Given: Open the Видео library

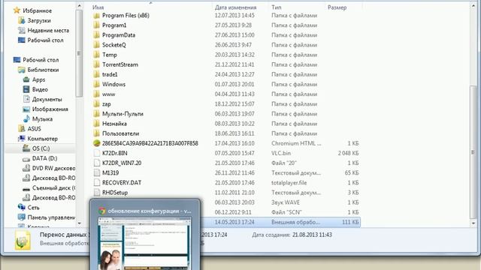Looking at the screenshot, I should tap(40, 89).
